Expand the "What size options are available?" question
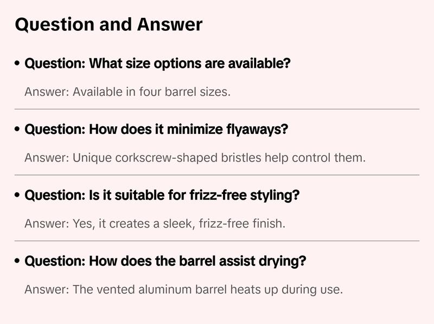 tap(157, 64)
